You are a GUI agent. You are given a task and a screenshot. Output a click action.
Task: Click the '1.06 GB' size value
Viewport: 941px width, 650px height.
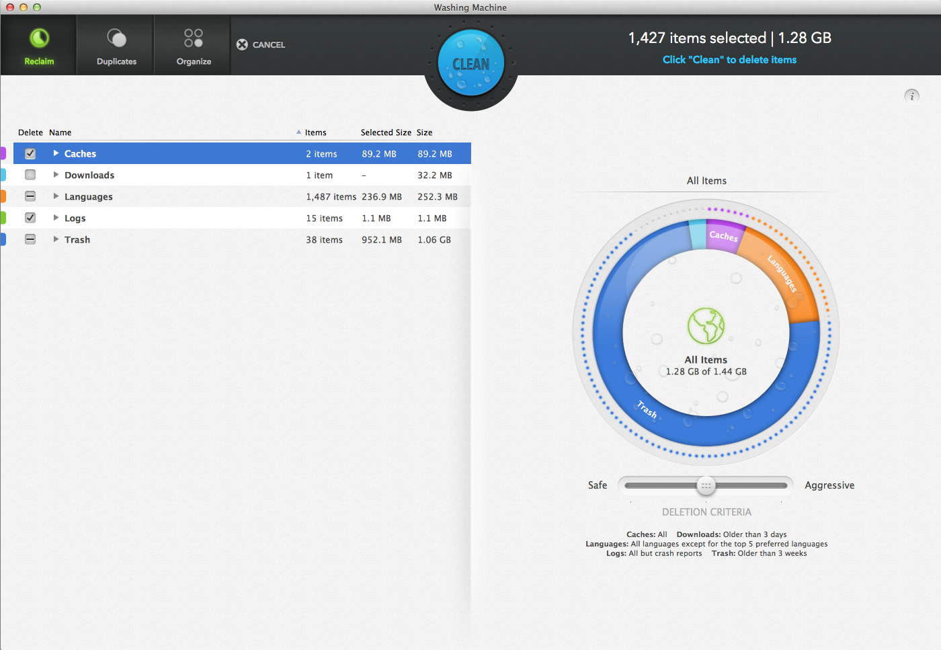[x=434, y=240]
